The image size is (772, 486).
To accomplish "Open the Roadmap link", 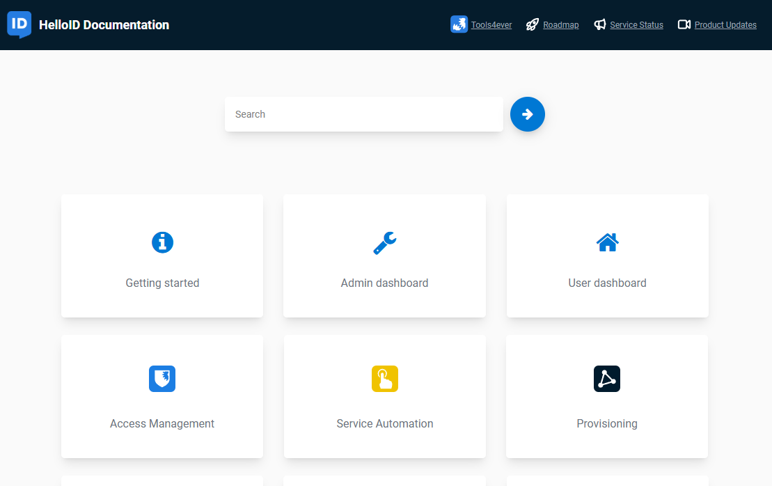I will [x=561, y=24].
